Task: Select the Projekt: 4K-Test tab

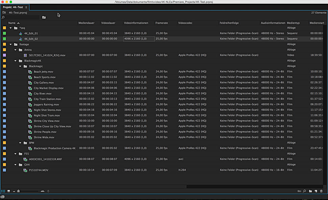Action: point(13,7)
